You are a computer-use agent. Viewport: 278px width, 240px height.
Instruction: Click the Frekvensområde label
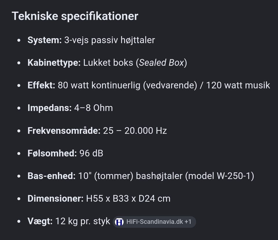[x=64, y=130]
